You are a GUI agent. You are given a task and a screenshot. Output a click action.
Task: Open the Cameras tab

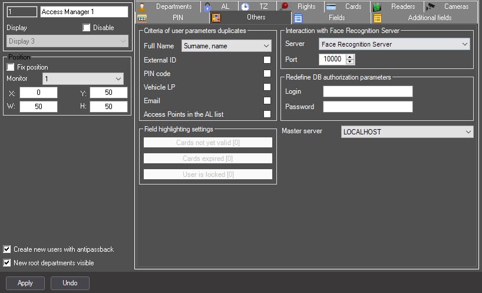451,6
